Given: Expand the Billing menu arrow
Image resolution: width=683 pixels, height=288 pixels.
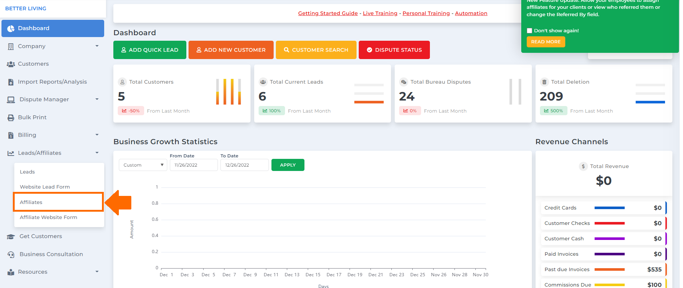Looking at the screenshot, I should (x=97, y=135).
